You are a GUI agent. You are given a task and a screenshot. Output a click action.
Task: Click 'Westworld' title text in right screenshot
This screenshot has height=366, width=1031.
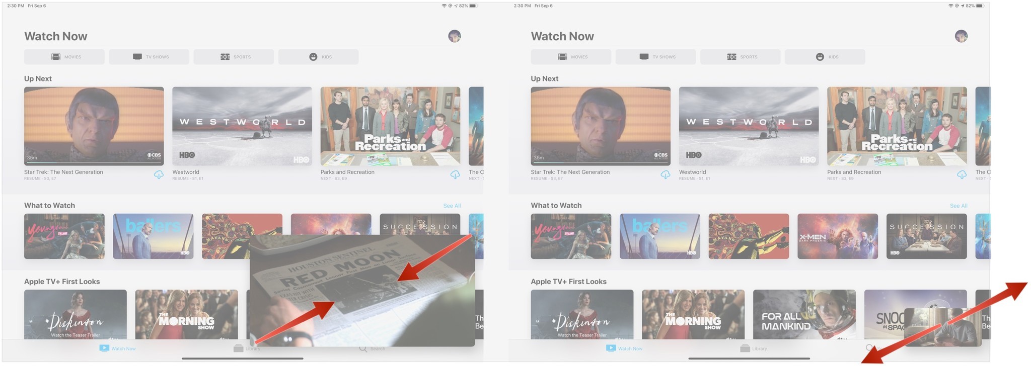(x=692, y=172)
